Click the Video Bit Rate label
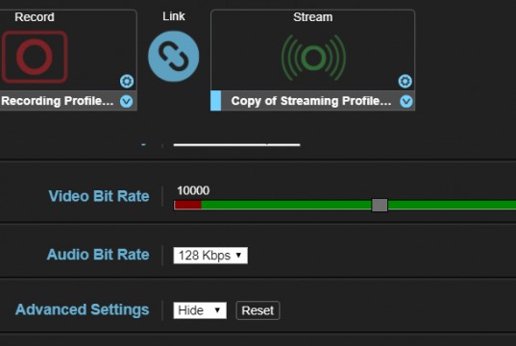This screenshot has height=346, width=516. click(x=99, y=196)
